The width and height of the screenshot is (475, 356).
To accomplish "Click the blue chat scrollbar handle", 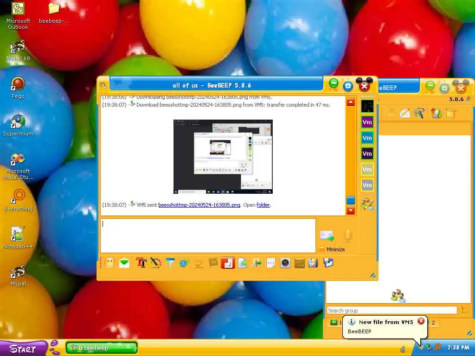I will coord(351,200).
